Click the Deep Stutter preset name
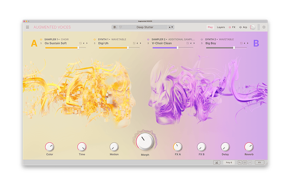The width and height of the screenshot is (291, 187). click(x=145, y=27)
